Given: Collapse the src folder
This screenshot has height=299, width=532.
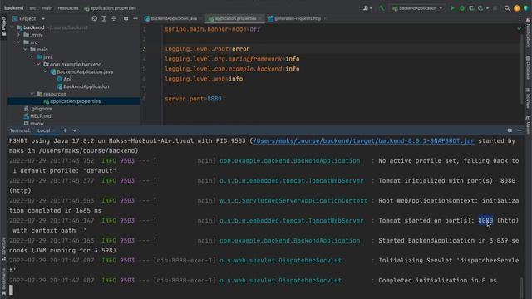Looking at the screenshot, I should tap(18, 42).
